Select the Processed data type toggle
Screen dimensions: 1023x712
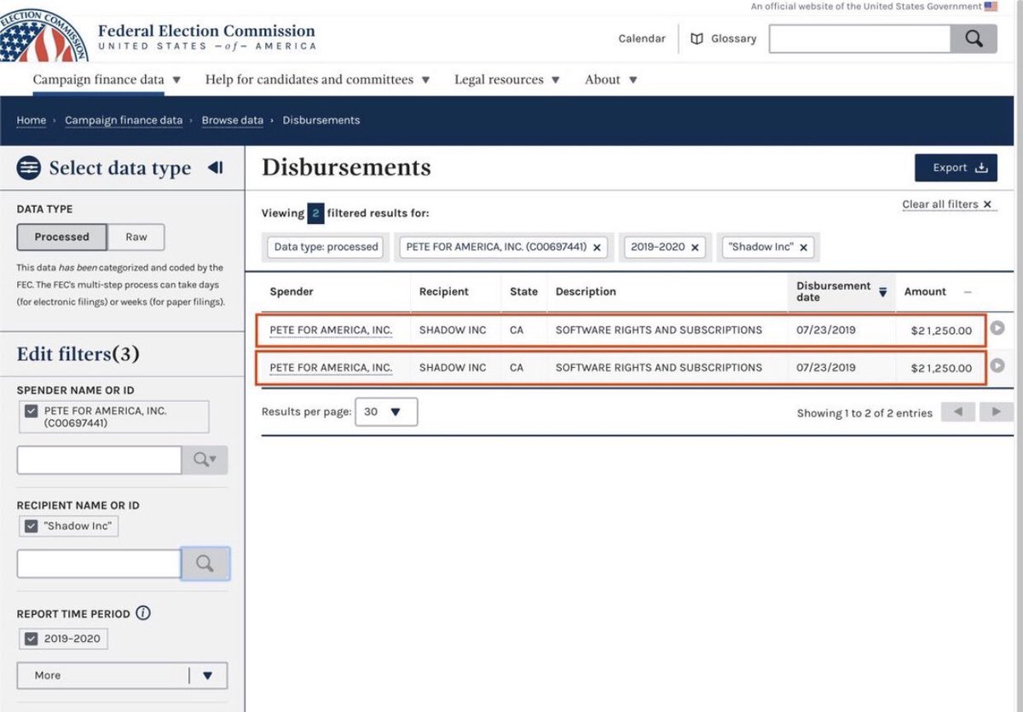61,237
